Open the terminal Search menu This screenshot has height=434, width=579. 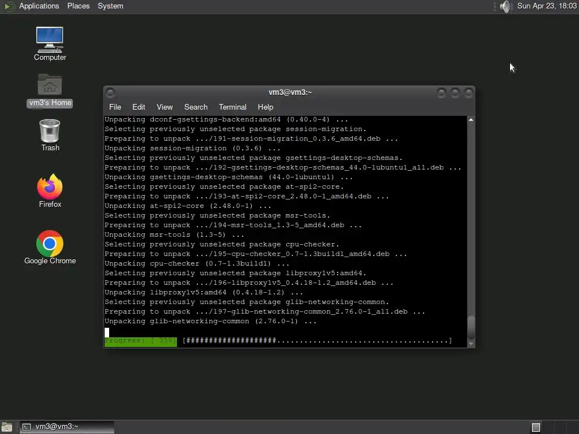[196, 107]
